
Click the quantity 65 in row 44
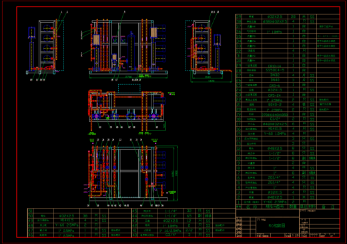189,216
